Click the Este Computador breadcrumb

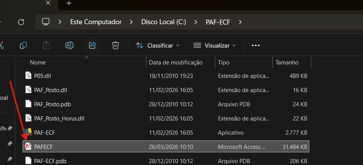pyautogui.click(x=96, y=22)
